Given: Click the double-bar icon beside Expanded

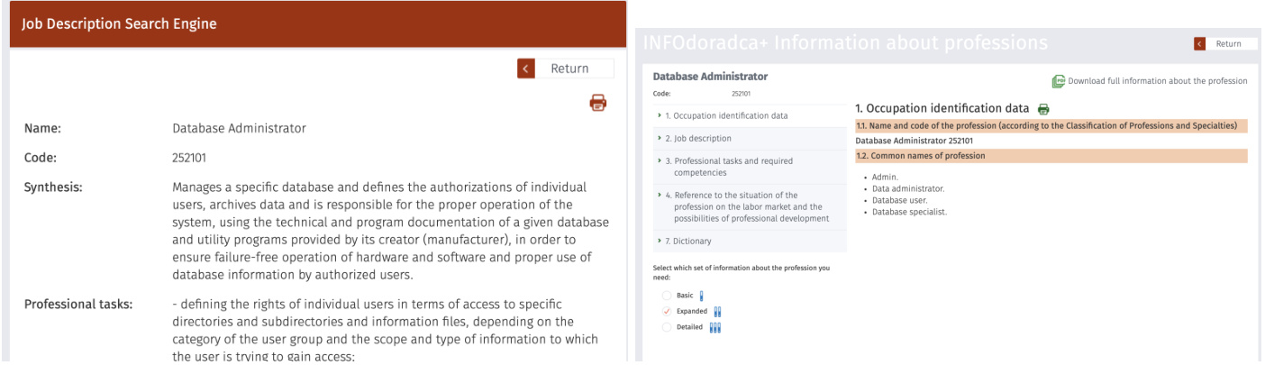Looking at the screenshot, I should 717,312.
